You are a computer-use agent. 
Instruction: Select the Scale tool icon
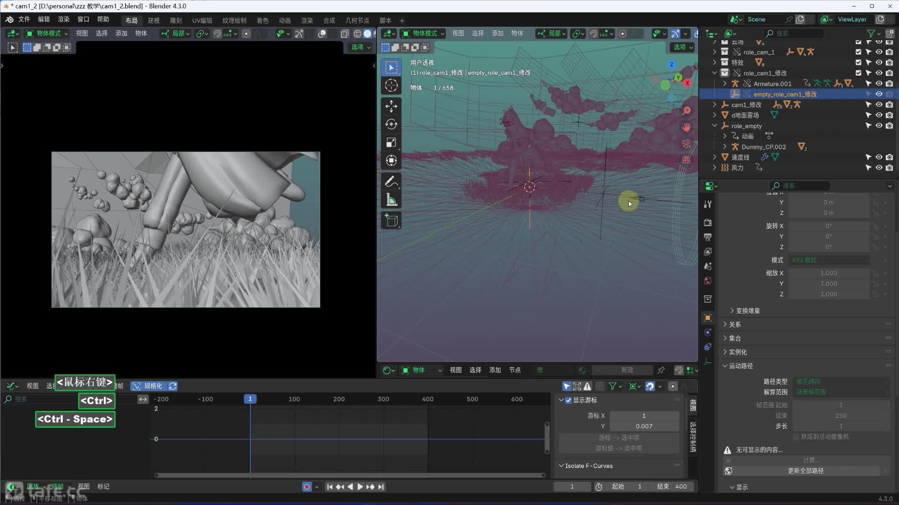391,143
